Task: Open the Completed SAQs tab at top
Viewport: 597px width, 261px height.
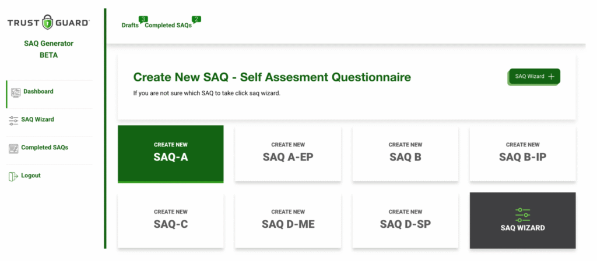Action: 168,26
